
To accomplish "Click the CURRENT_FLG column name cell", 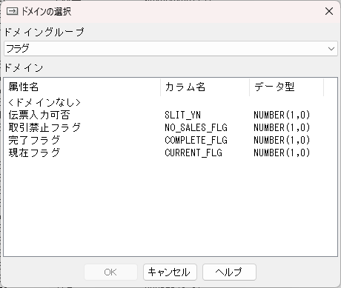I will pos(193,153).
